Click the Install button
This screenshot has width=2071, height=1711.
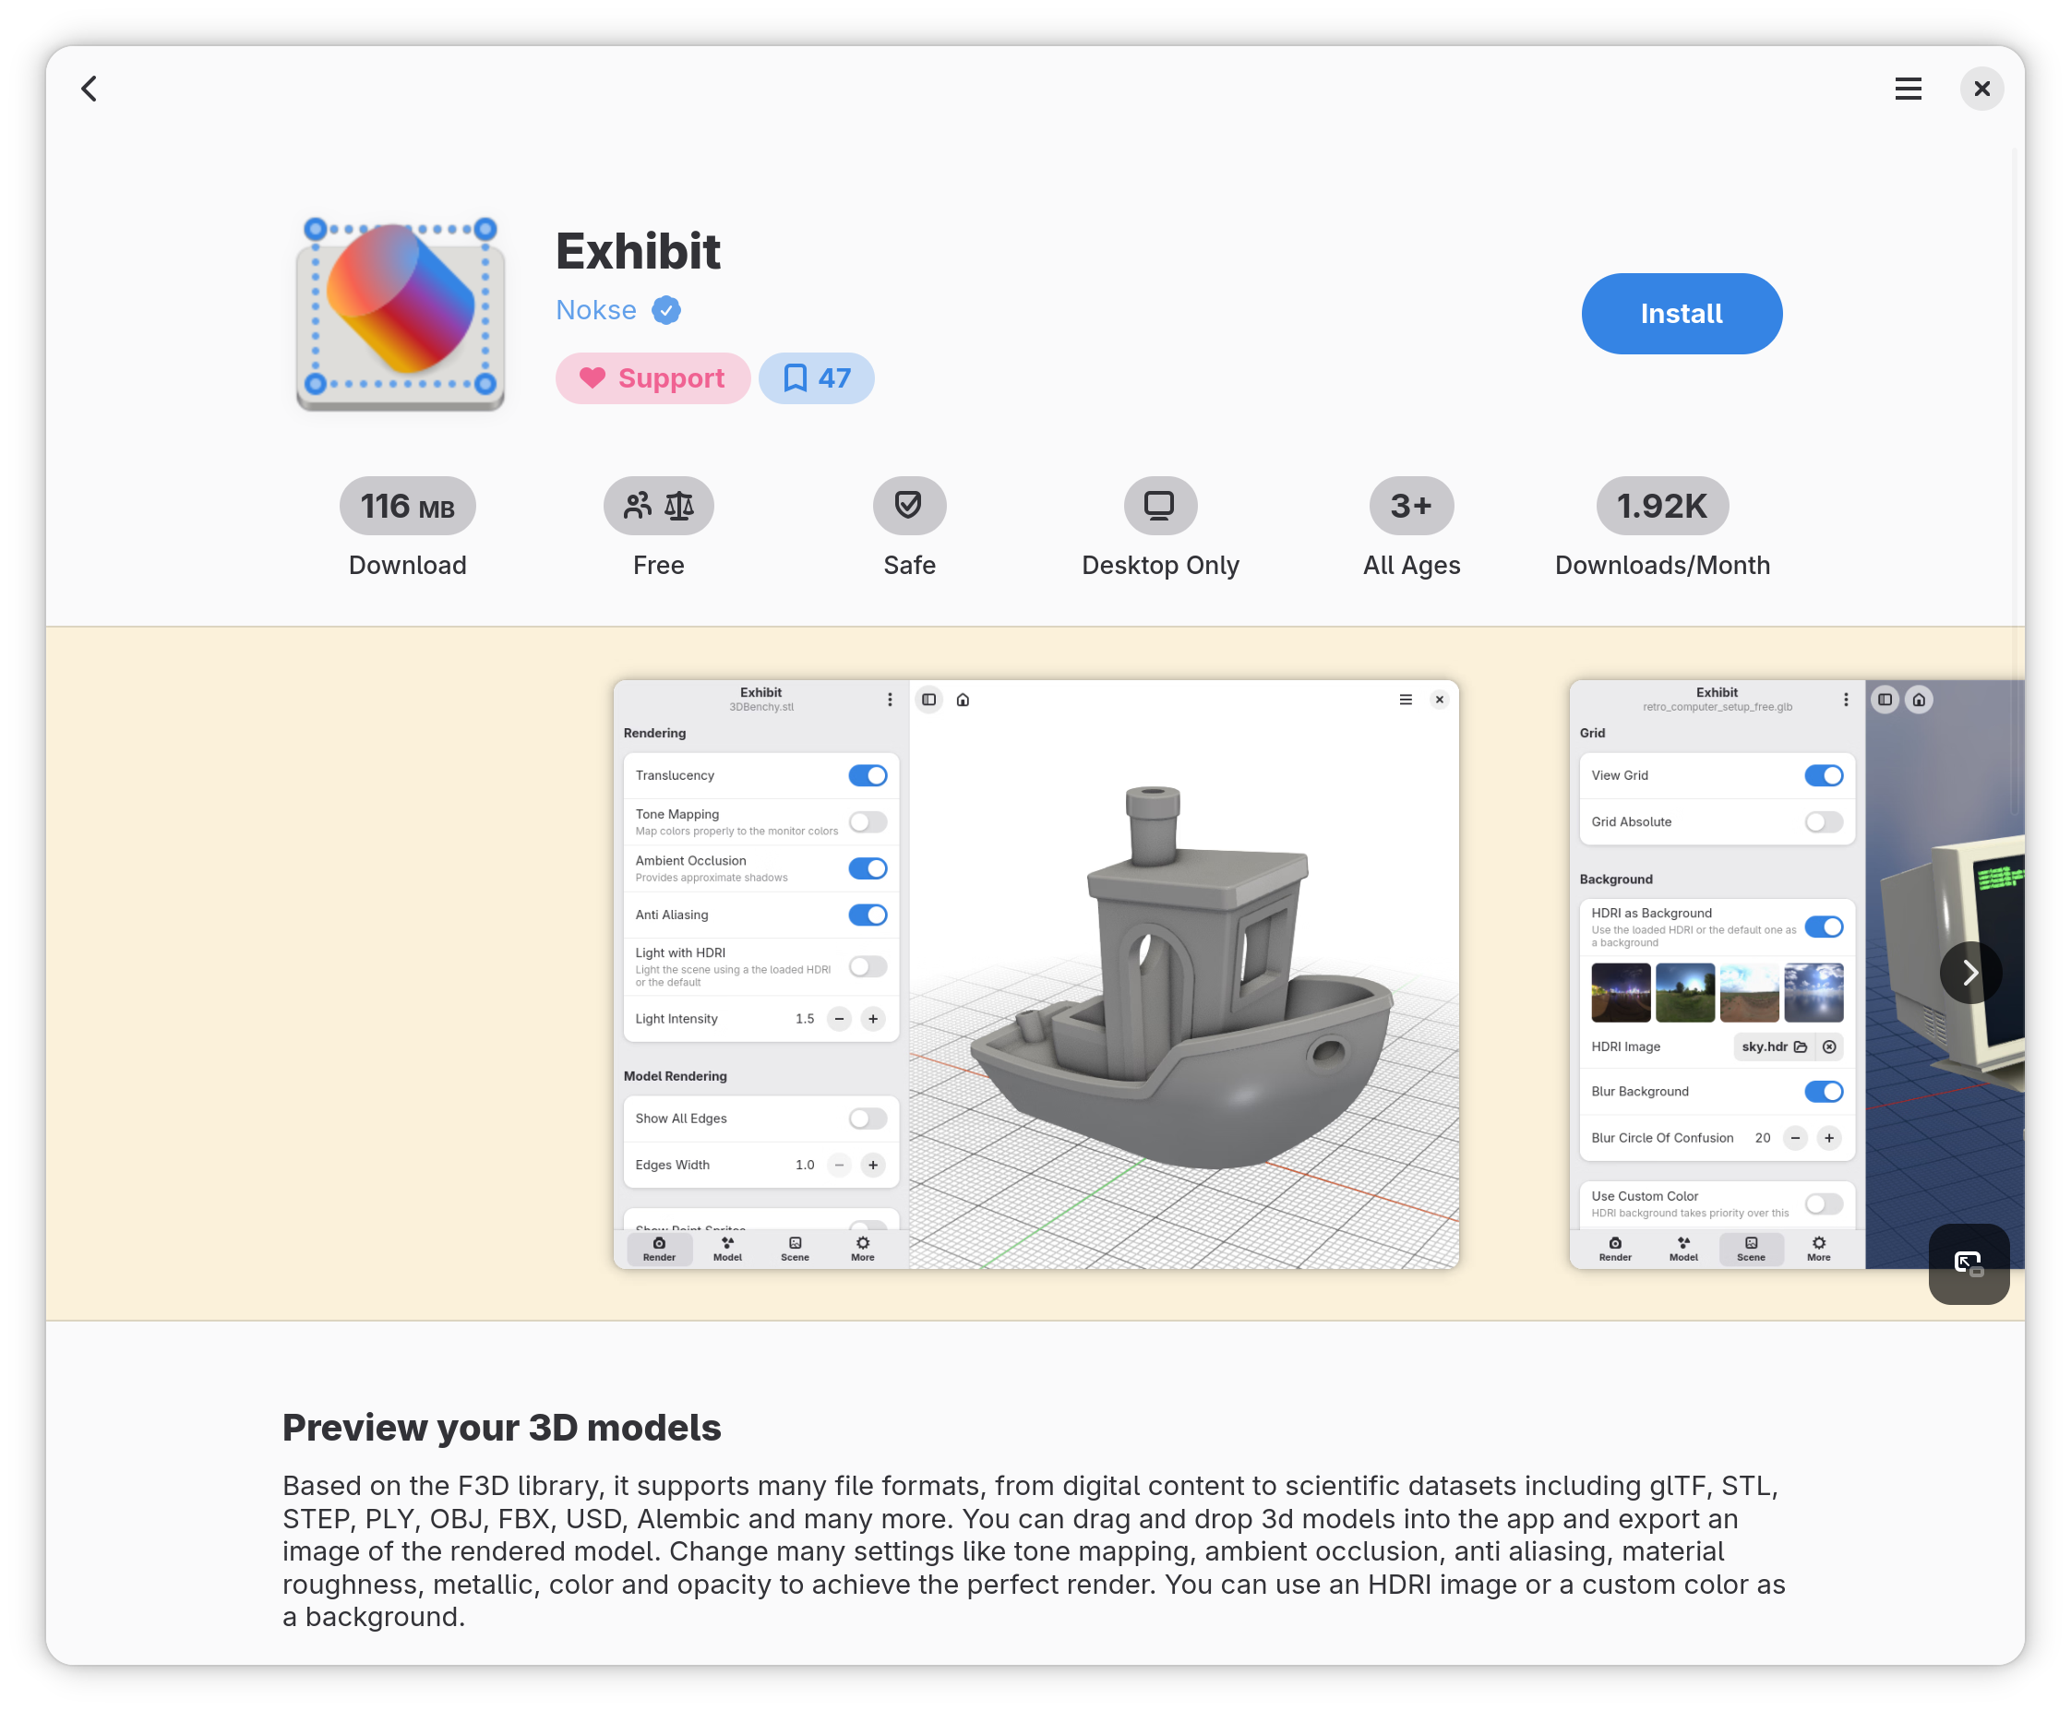coord(1681,314)
